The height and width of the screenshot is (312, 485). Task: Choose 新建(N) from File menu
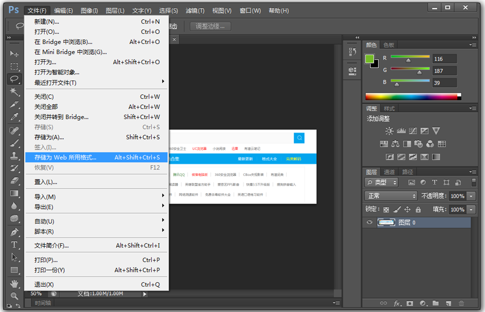point(96,22)
